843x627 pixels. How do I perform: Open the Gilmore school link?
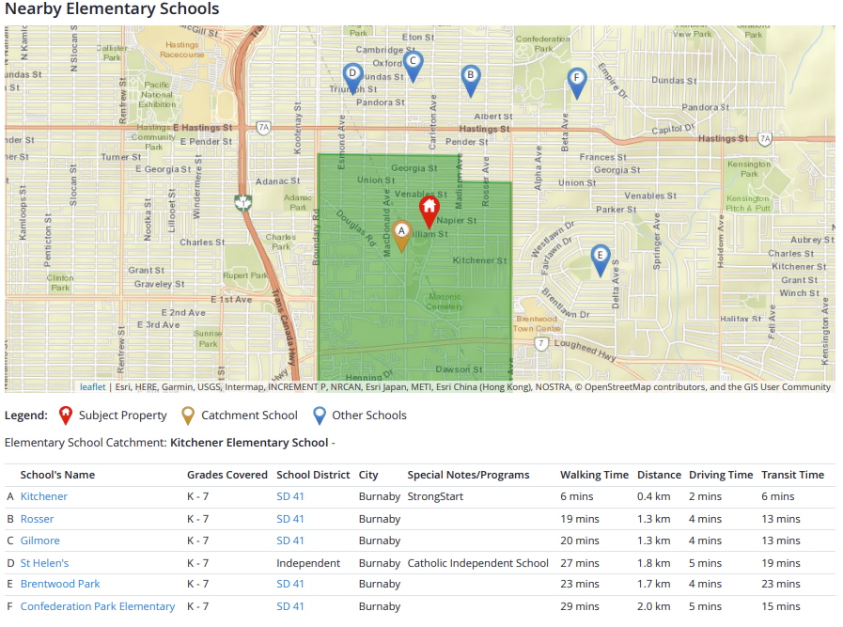tap(40, 541)
